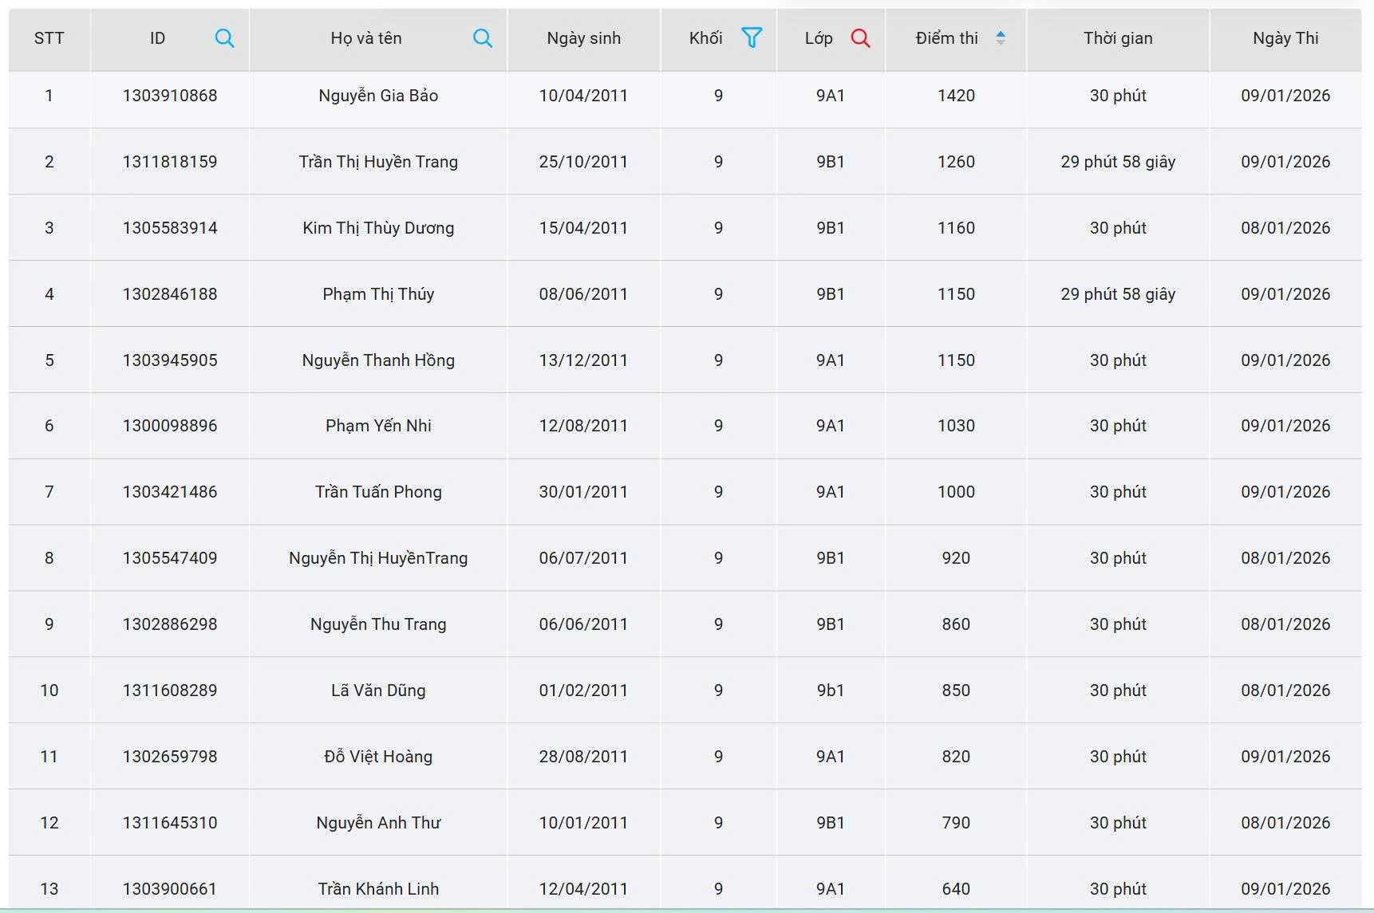Screen dimensions: 1374x913
Task: Click the Ngày Thi column header
Action: [x=1285, y=38]
